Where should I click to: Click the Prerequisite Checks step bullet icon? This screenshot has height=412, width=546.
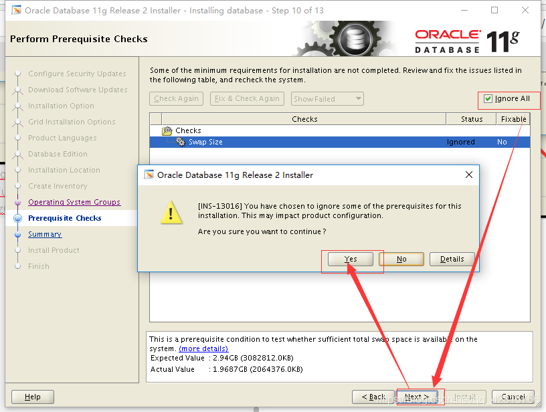(18, 218)
